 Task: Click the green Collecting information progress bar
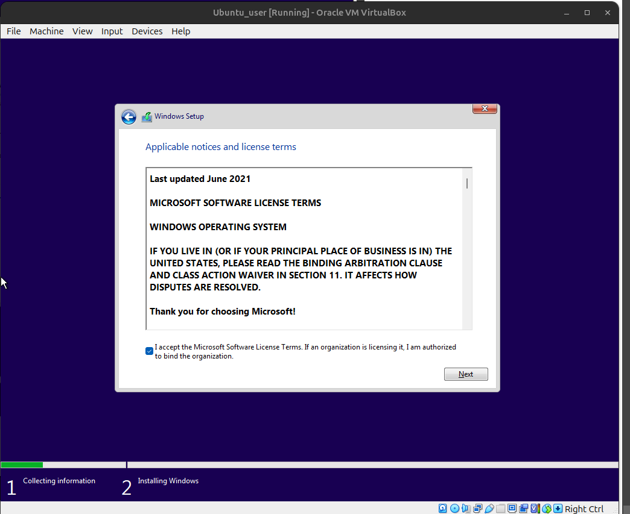point(22,465)
